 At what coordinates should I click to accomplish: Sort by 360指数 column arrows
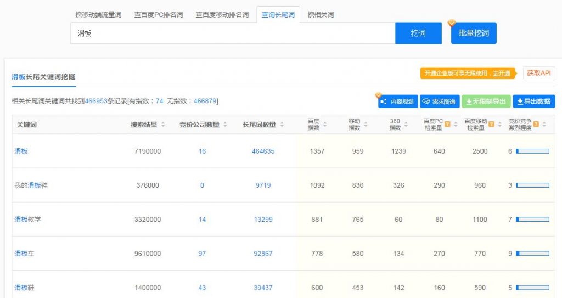[x=406, y=125]
